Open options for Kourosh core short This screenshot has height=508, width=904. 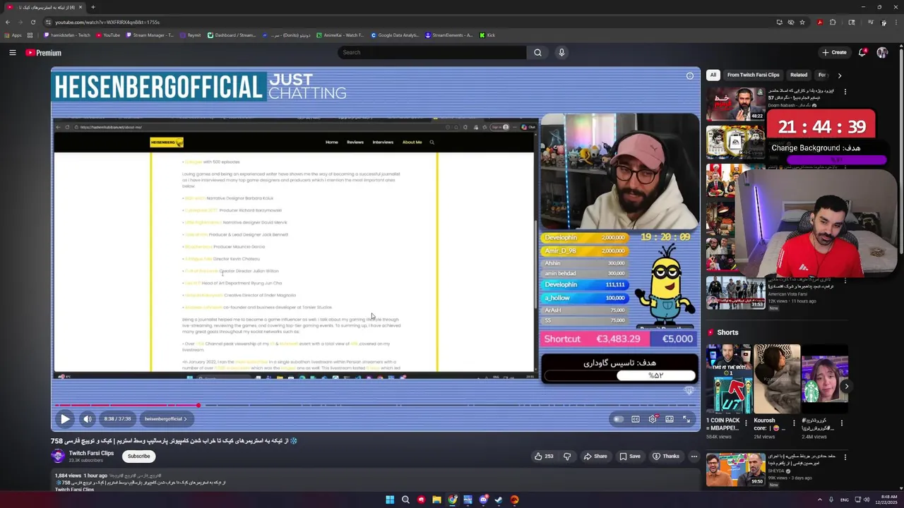(793, 423)
